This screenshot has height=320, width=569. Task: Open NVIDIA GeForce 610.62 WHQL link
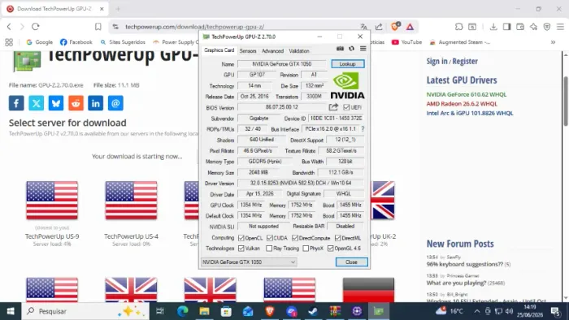click(467, 94)
